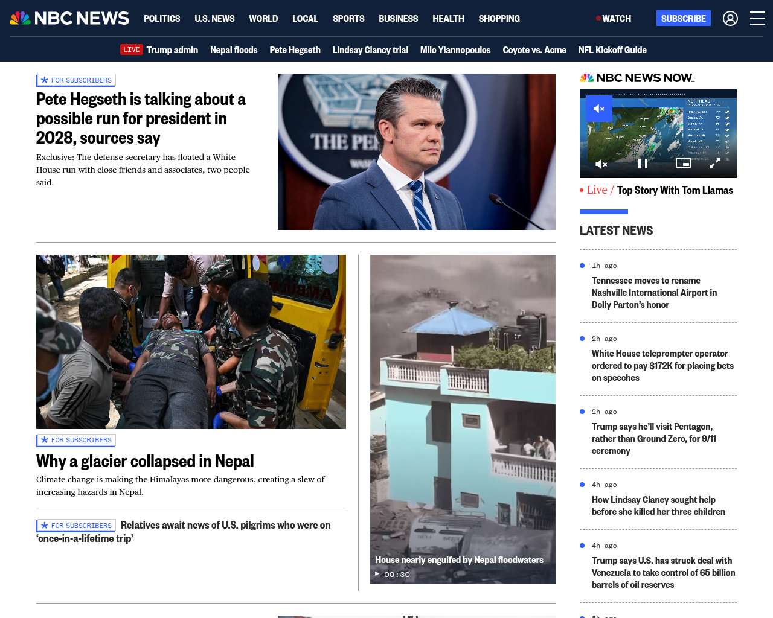This screenshot has width=773, height=618.
Task: Enable picture-in-picture for the live video
Action: click(683, 163)
